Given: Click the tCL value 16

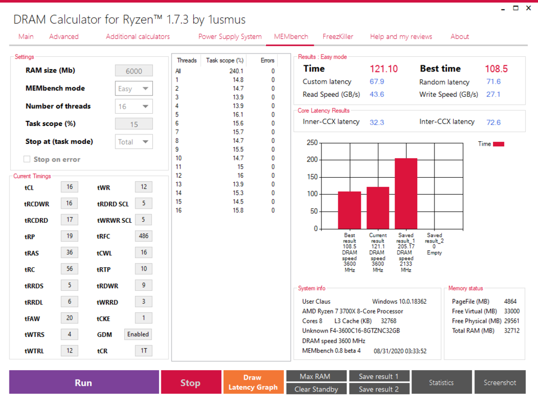Looking at the screenshot, I should (69, 187).
